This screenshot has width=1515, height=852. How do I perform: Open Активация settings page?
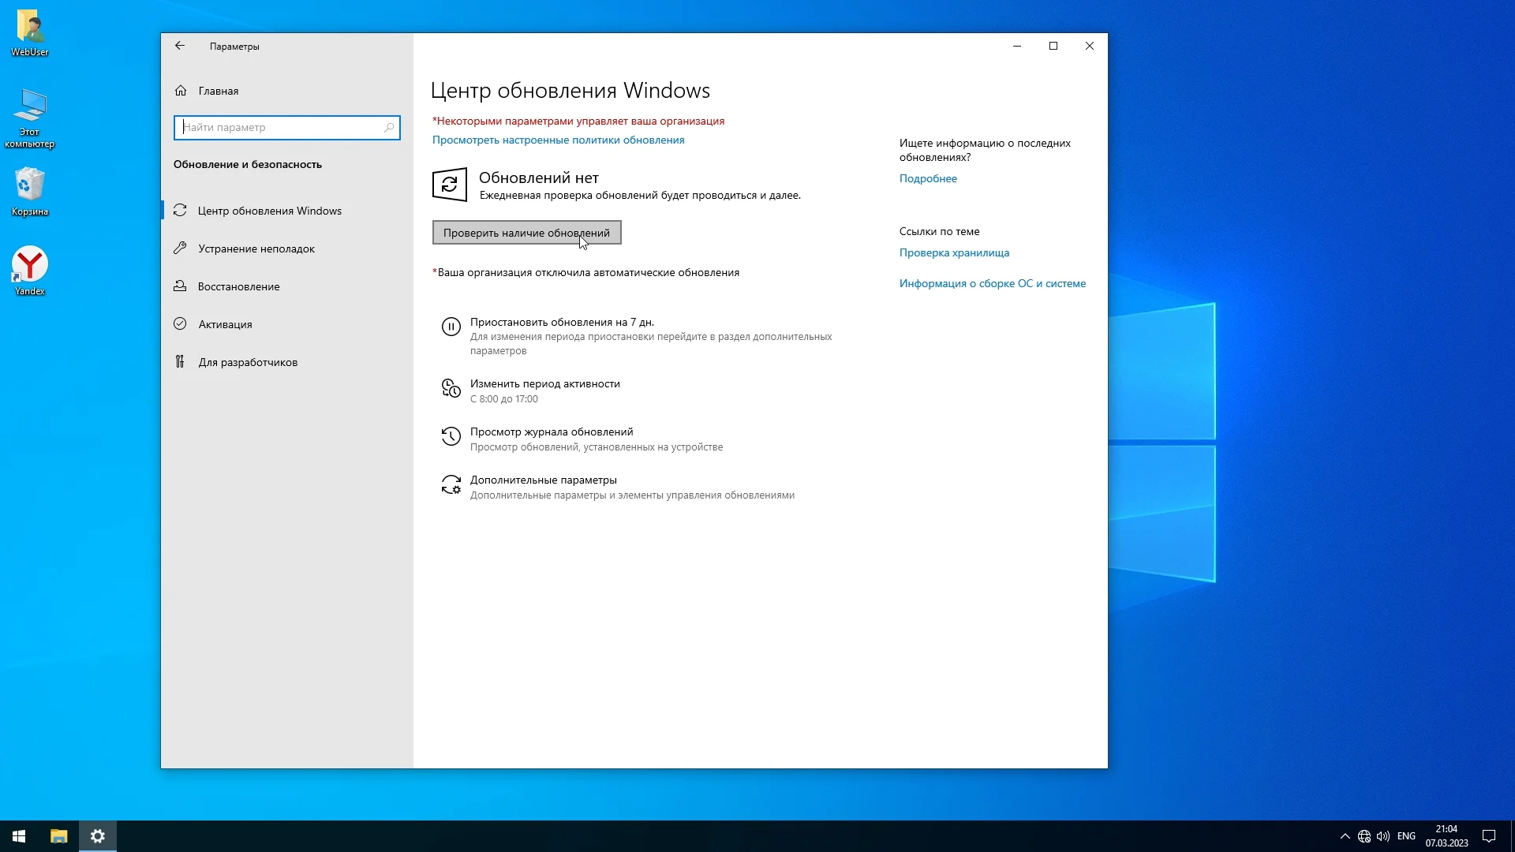(x=225, y=324)
